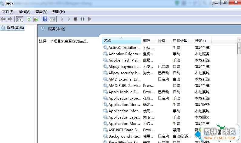
Task: Click the 禁用 startup type of ASP.NET State
Action: (x=176, y=130)
